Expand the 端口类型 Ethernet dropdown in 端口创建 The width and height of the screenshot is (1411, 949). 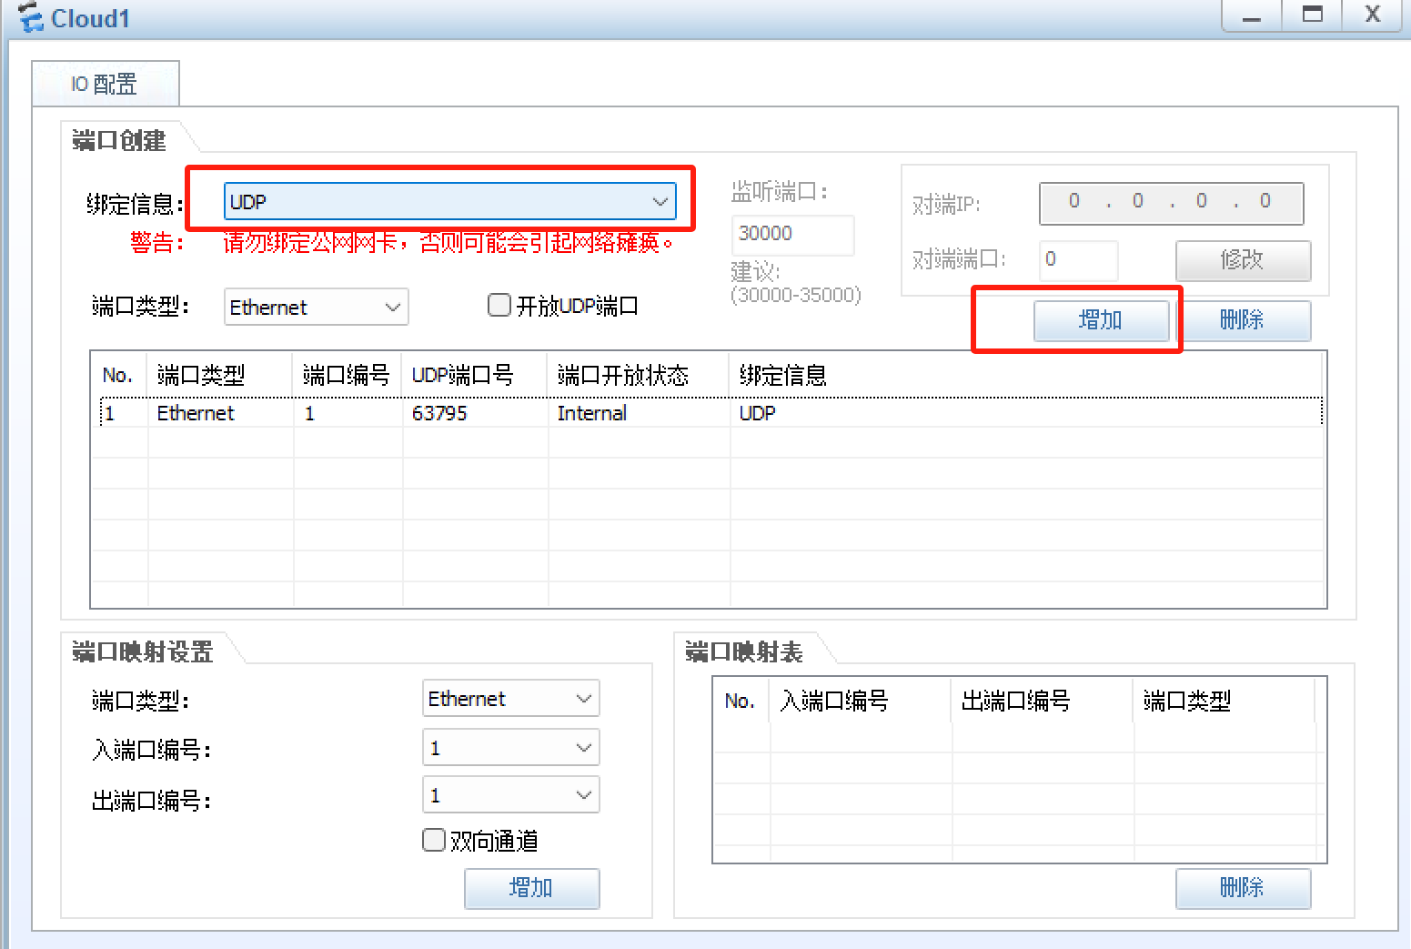316,307
